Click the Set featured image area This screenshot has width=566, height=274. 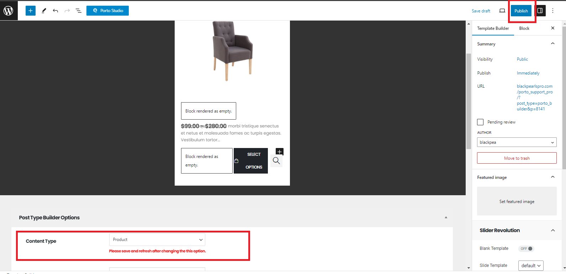[x=517, y=201]
